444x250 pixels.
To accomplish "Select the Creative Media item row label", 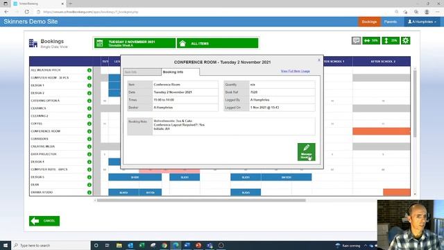I will pyautogui.click(x=43, y=147).
